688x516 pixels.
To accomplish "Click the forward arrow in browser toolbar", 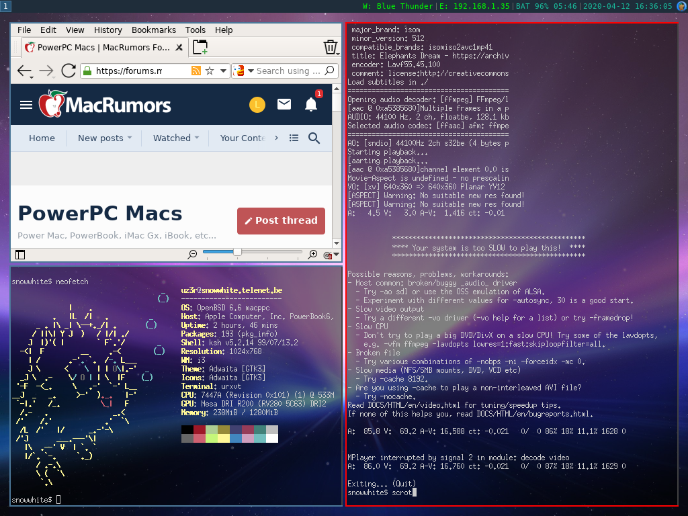I will (x=46, y=70).
